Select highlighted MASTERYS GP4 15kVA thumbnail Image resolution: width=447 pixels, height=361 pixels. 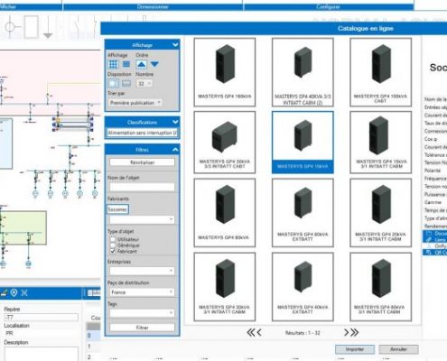click(x=303, y=143)
